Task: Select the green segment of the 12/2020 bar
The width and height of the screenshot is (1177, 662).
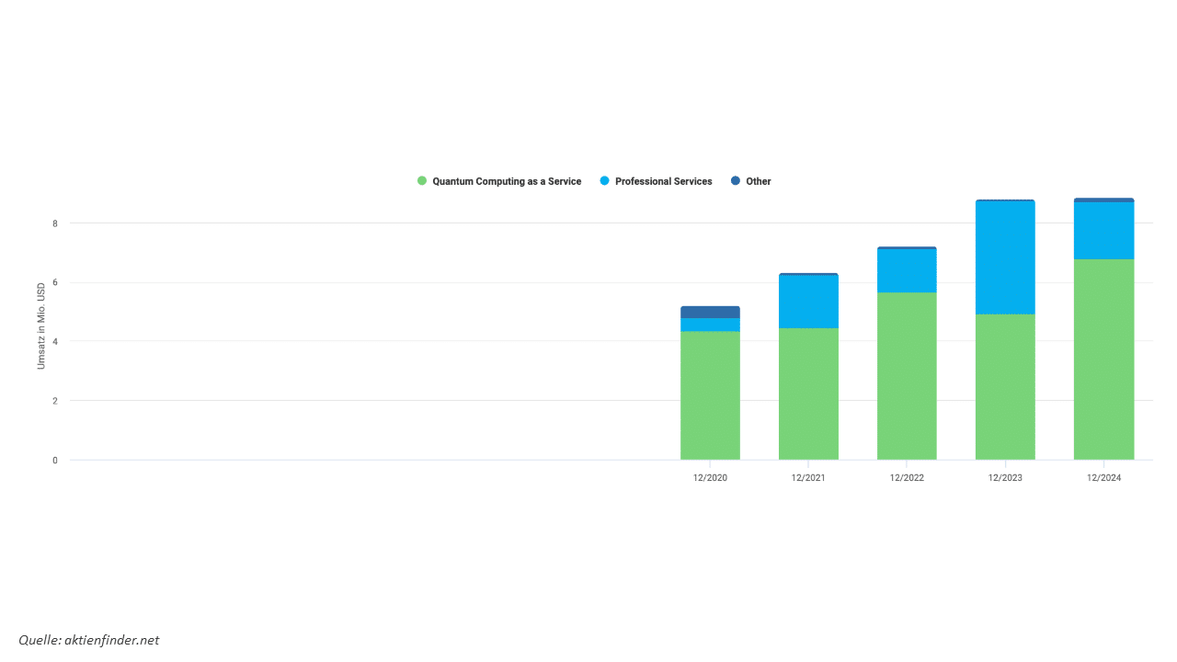Action: (x=710, y=395)
